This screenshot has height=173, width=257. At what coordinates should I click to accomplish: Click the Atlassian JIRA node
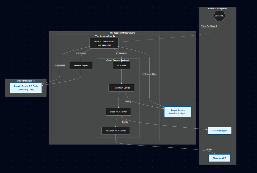coord(219,158)
